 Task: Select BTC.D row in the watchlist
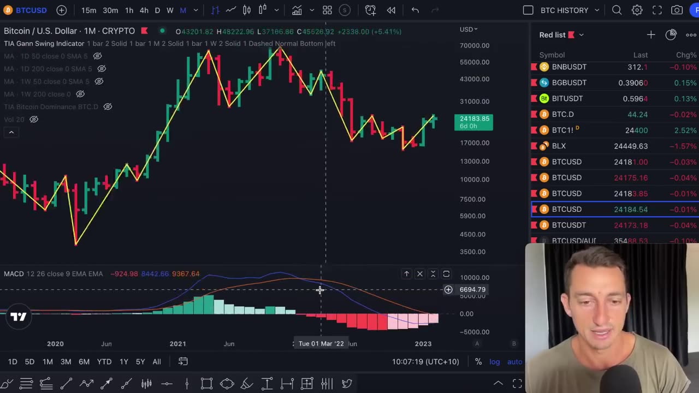coord(615,114)
